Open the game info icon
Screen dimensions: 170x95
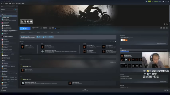[164, 28]
